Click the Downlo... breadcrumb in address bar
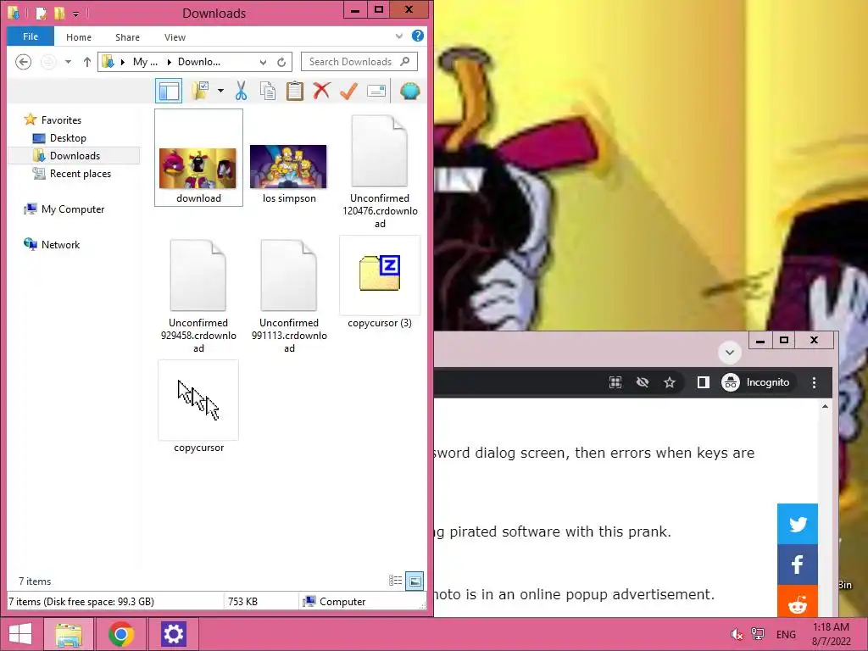This screenshot has width=868, height=651. 199,62
